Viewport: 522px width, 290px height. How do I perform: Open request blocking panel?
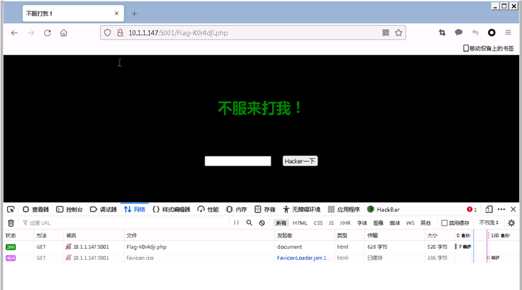pyautogui.click(x=262, y=223)
